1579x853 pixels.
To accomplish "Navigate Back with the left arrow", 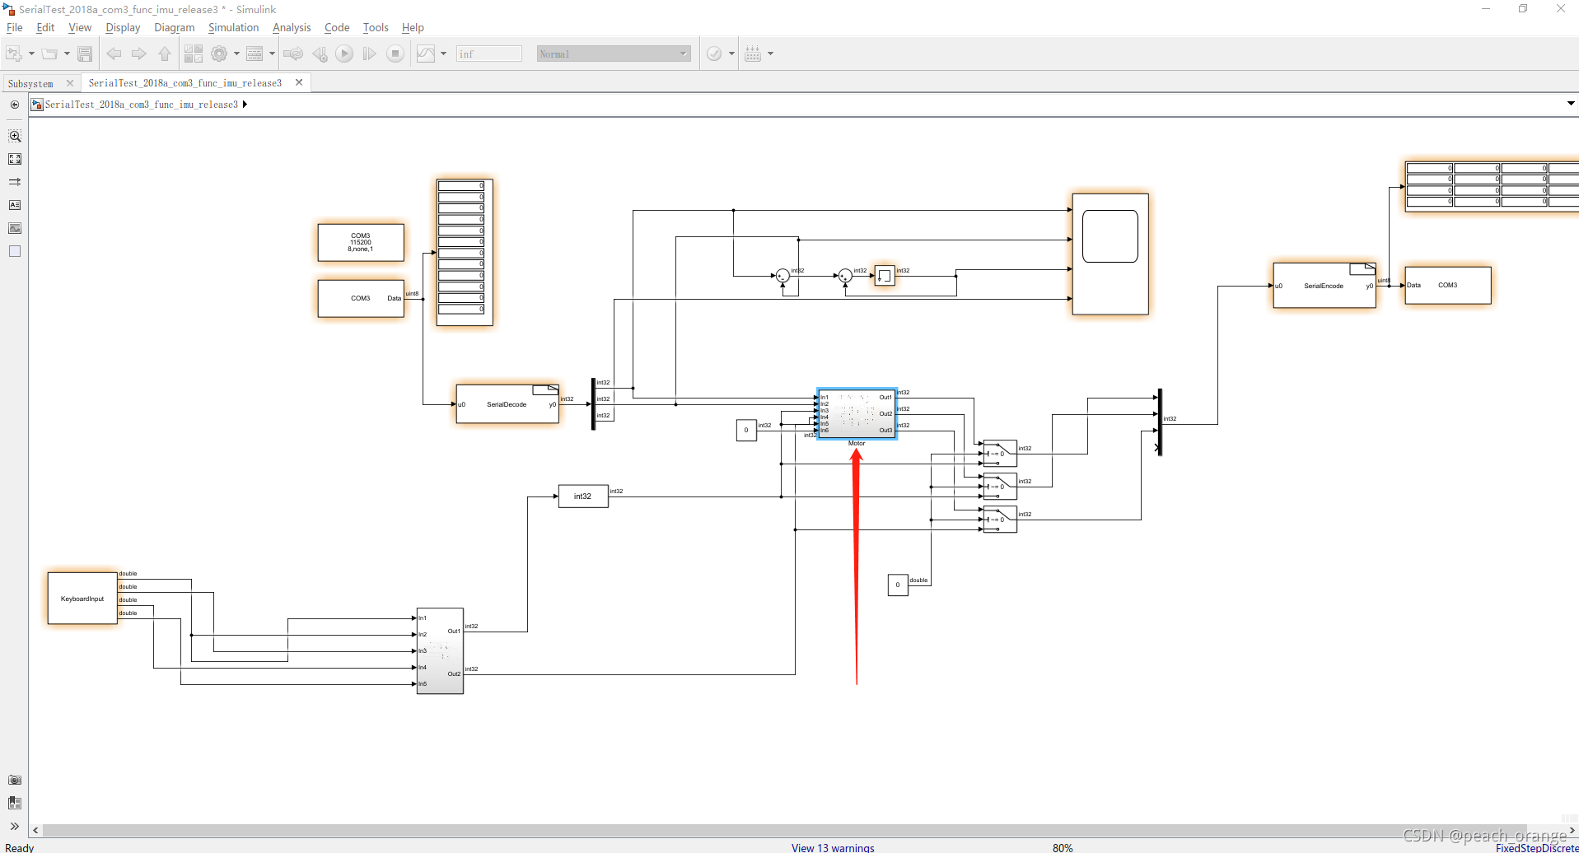I will (114, 54).
